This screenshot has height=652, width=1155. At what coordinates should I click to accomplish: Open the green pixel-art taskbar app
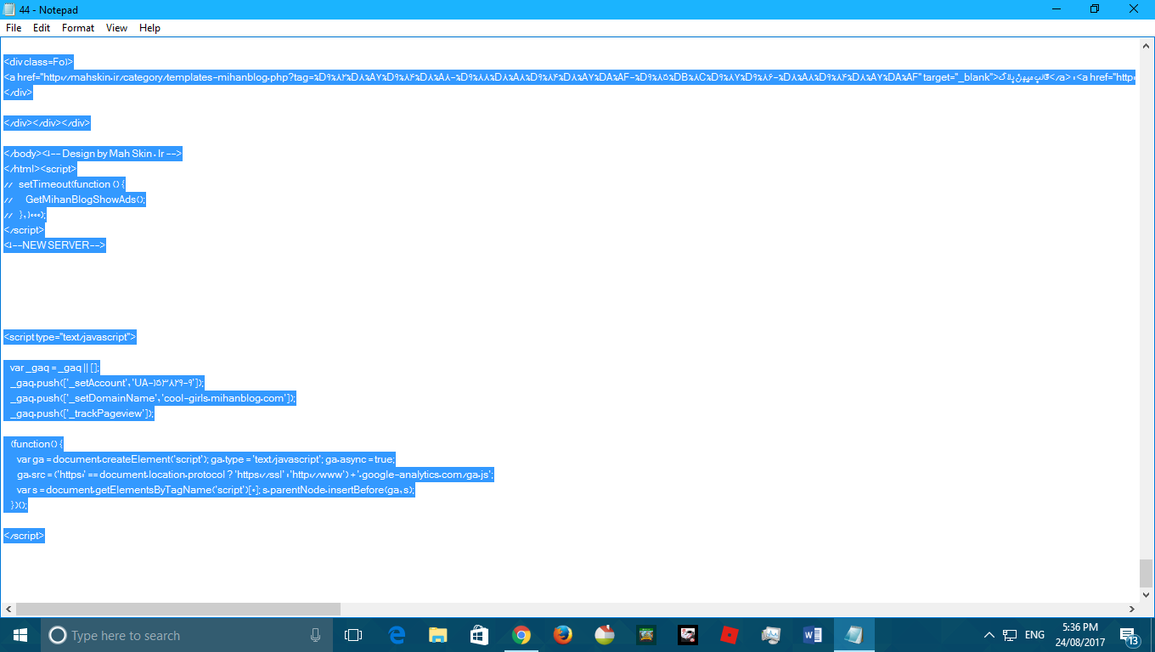(646, 635)
